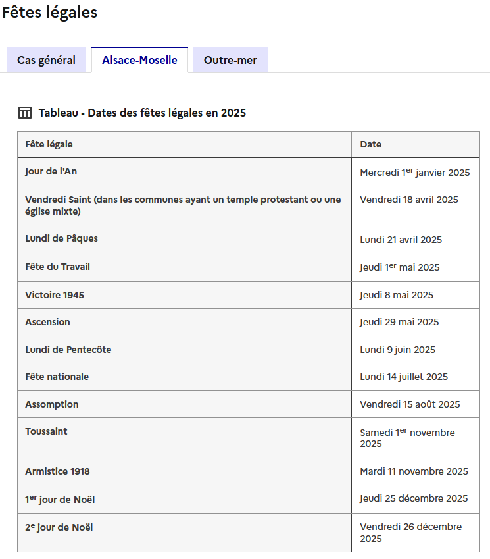Select the date Vendredi 15 août 2025
This screenshot has height=559, width=490.
coord(403,404)
